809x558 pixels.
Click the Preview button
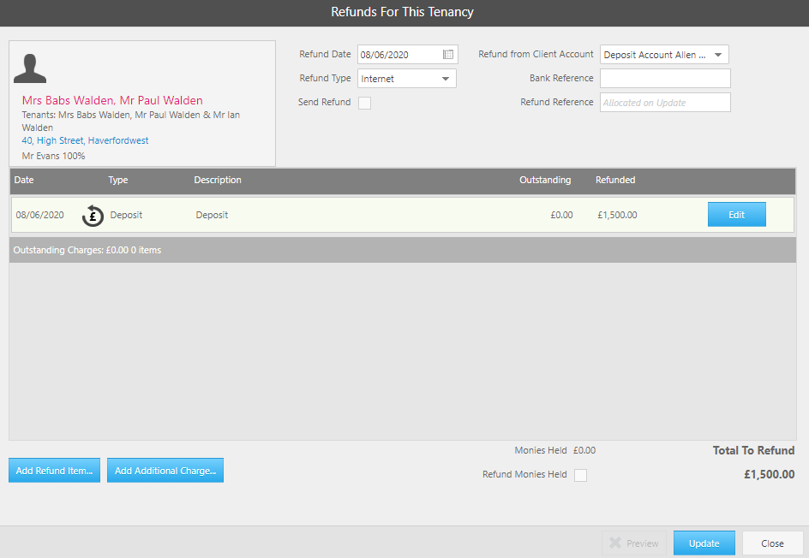pyautogui.click(x=634, y=543)
